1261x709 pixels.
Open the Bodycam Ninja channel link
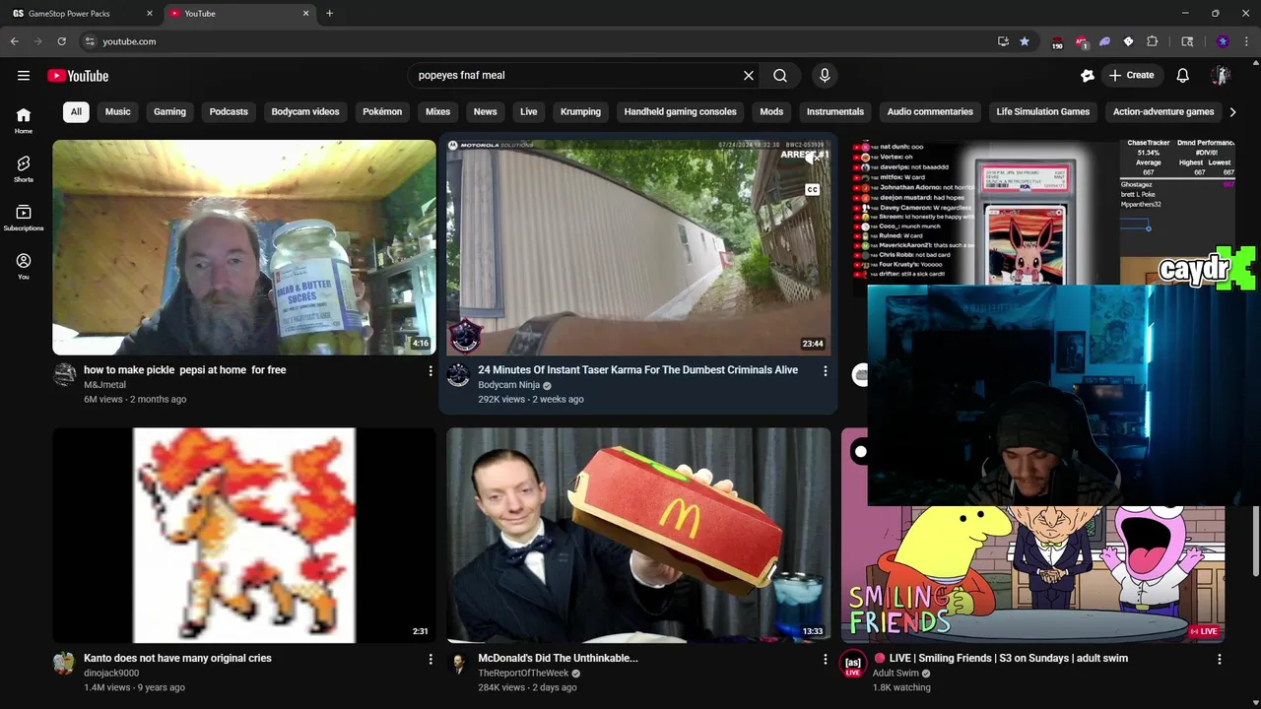click(509, 385)
